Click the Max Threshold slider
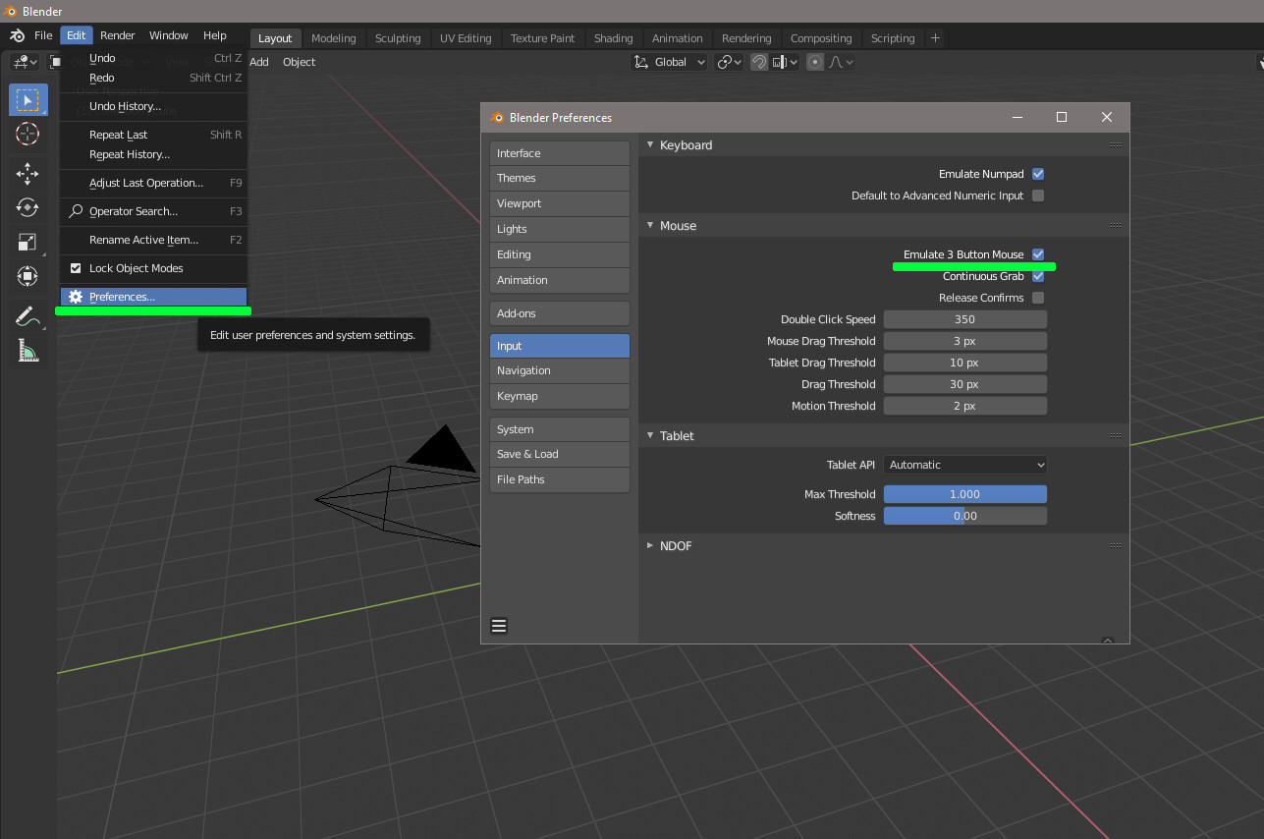This screenshot has height=839, width=1264. [965, 494]
